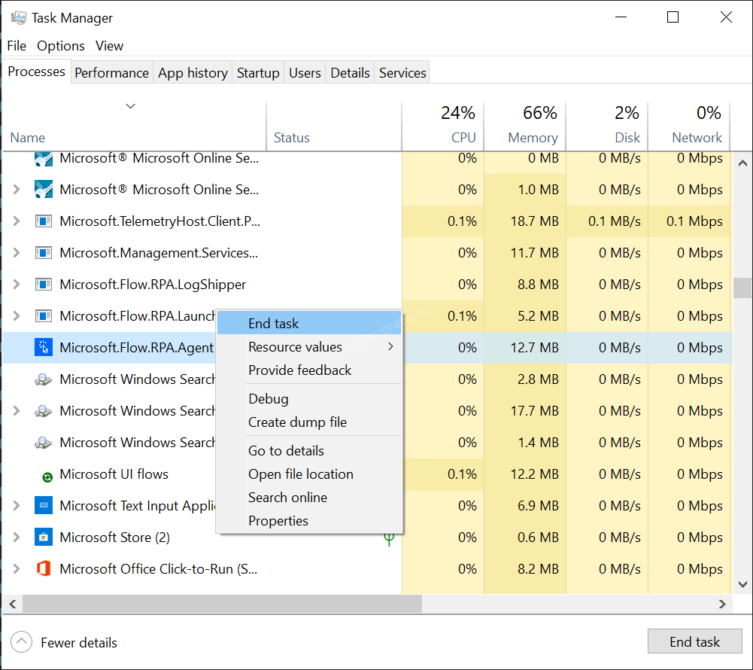Image resolution: width=753 pixels, height=670 pixels.
Task: Click the Microsoft Store app icon
Action: coord(44,538)
